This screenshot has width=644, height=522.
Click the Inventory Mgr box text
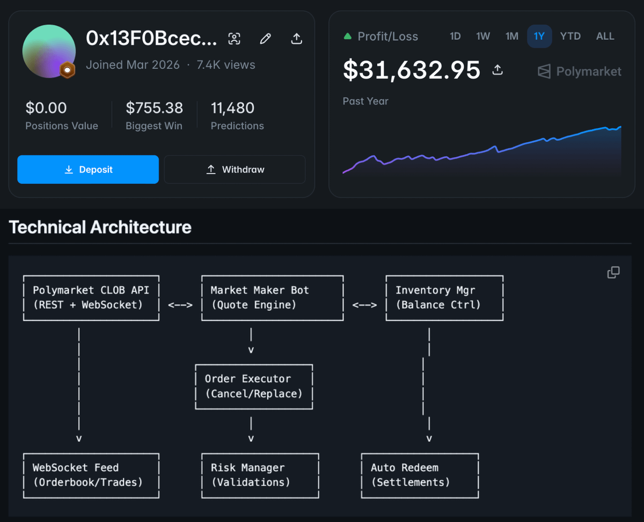tap(438, 298)
